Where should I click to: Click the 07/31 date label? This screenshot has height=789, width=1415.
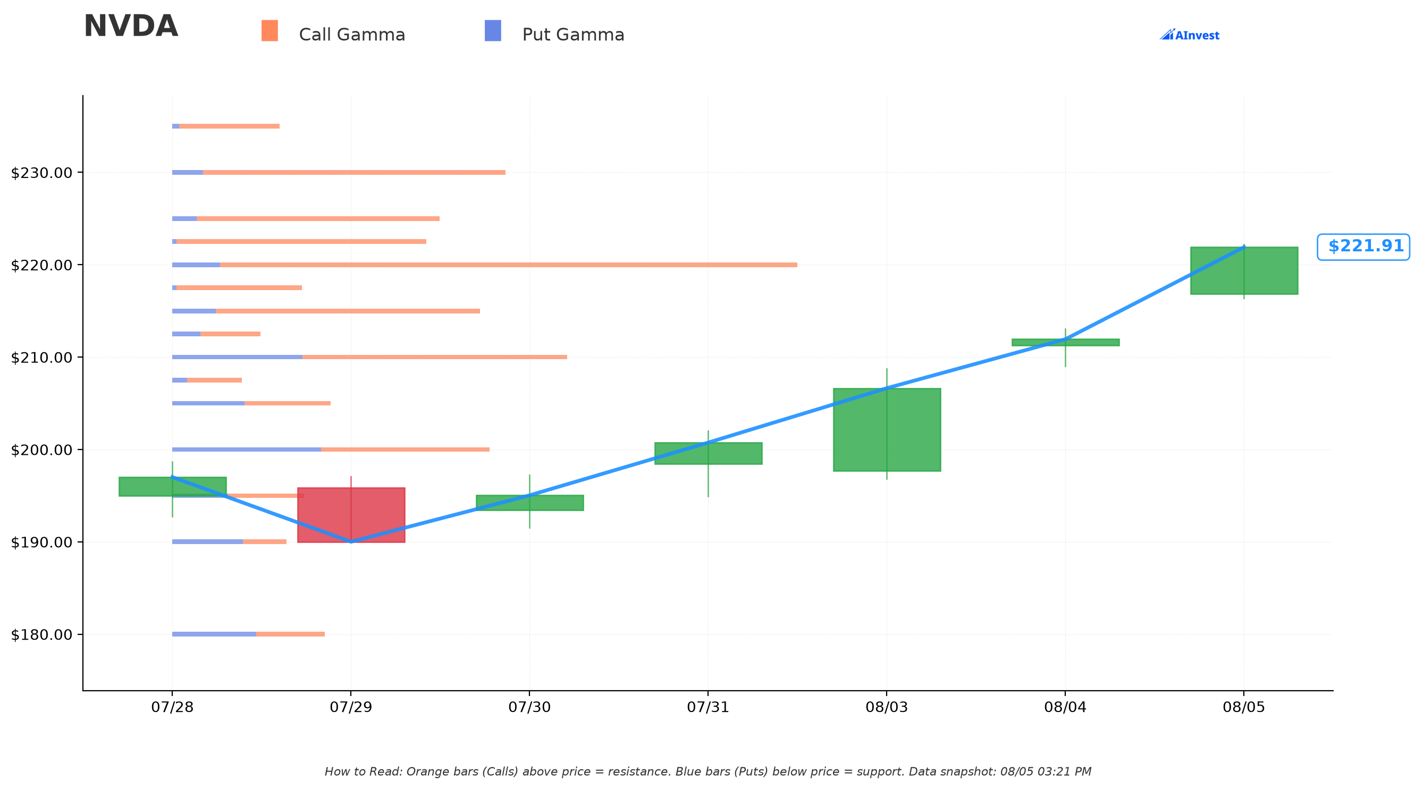point(708,707)
